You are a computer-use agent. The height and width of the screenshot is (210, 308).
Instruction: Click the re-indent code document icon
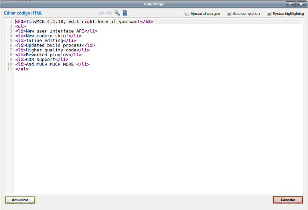point(125,13)
